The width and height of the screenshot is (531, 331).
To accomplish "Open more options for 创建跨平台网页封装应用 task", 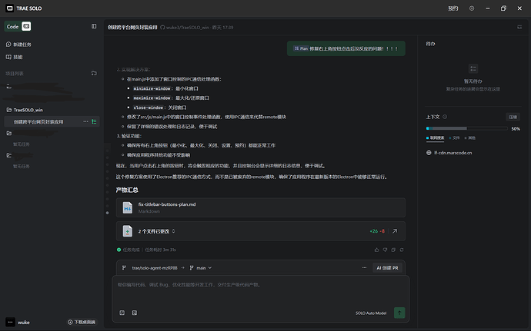I will coord(85,121).
